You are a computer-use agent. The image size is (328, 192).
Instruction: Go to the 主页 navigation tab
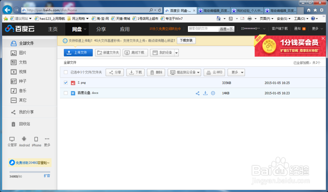tap(53, 29)
